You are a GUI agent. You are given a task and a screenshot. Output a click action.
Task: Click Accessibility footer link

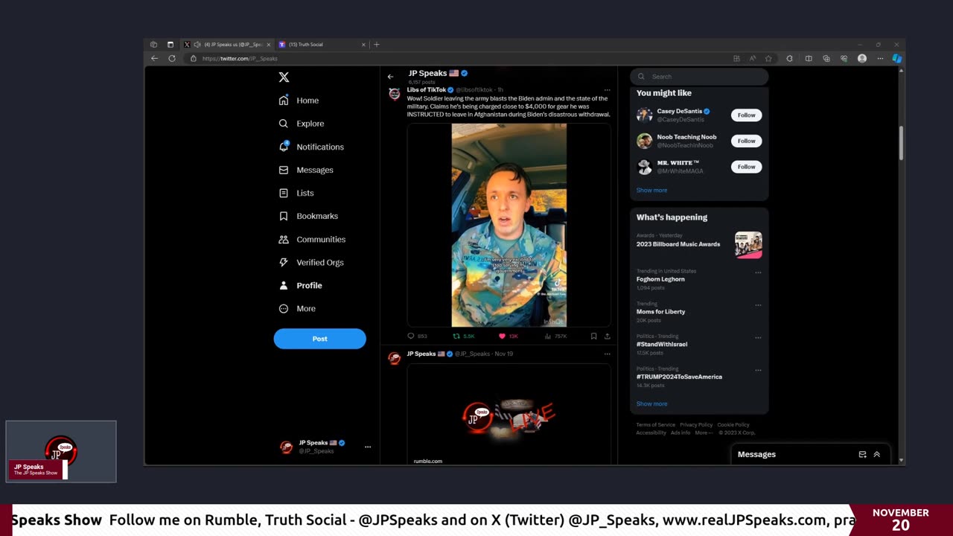[x=651, y=433]
